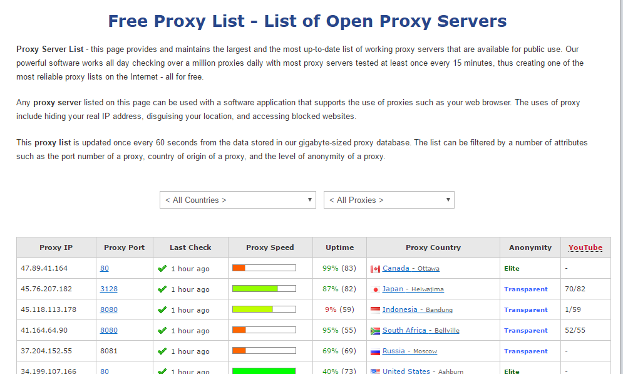This screenshot has width=623, height=374.
Task: Click the Uptime column header
Action: (340, 247)
